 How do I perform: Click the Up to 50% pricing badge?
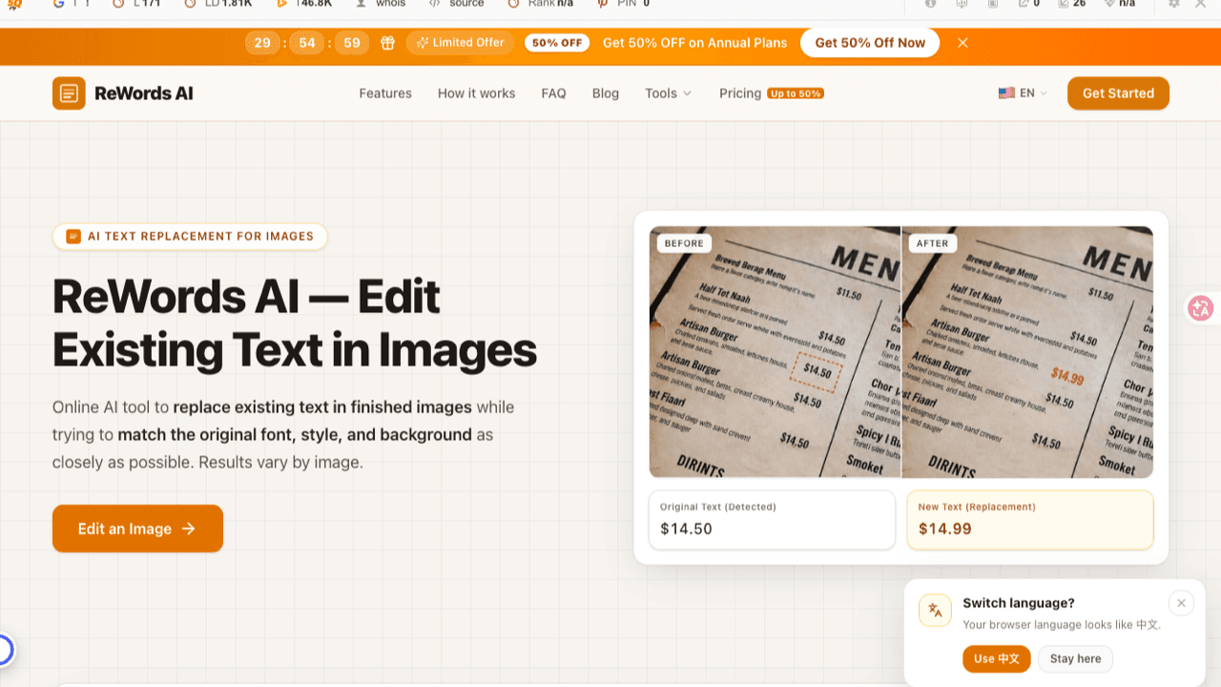(x=796, y=94)
